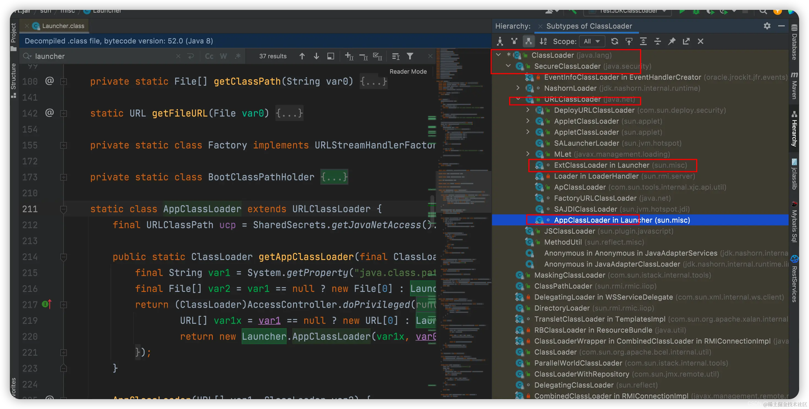Click the supertypes hierarchy icon
809x409 pixels.
tap(514, 41)
